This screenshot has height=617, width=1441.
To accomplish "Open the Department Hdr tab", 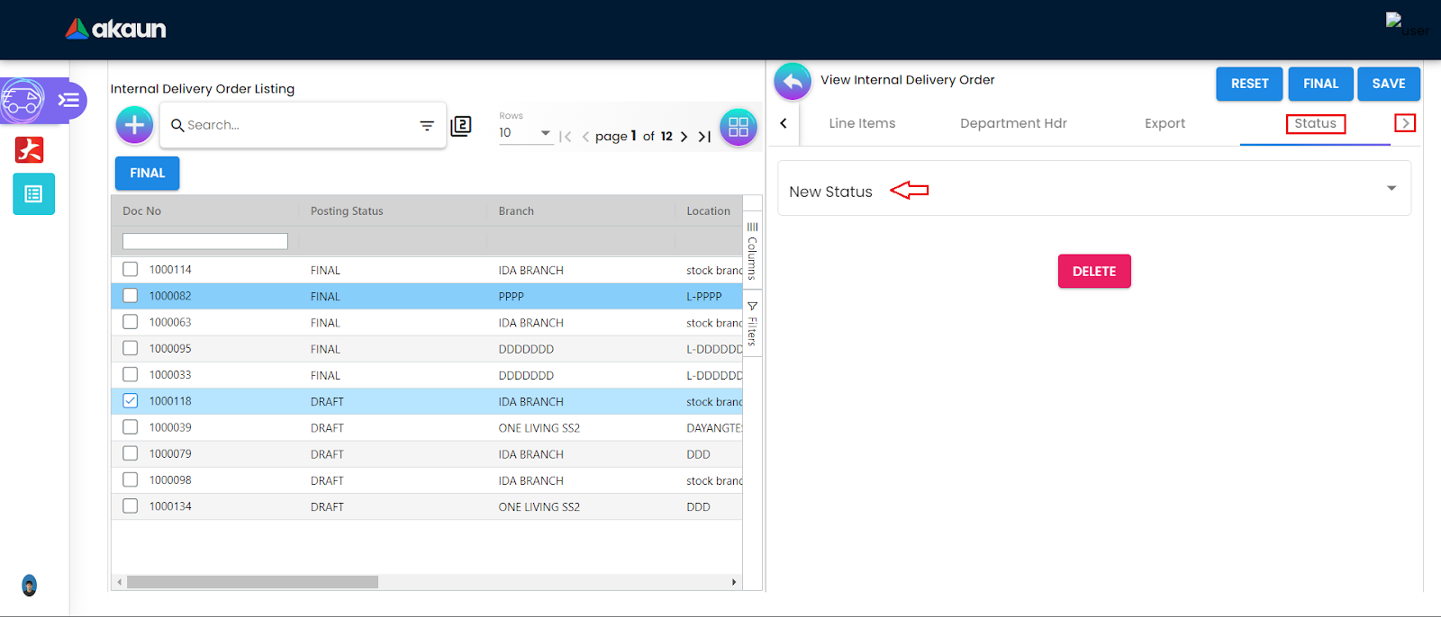I will [1013, 123].
